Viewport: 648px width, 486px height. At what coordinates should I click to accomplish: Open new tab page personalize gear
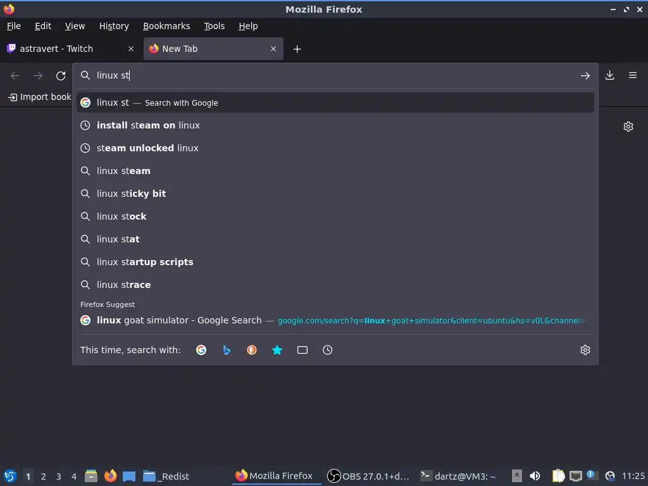[x=628, y=127]
